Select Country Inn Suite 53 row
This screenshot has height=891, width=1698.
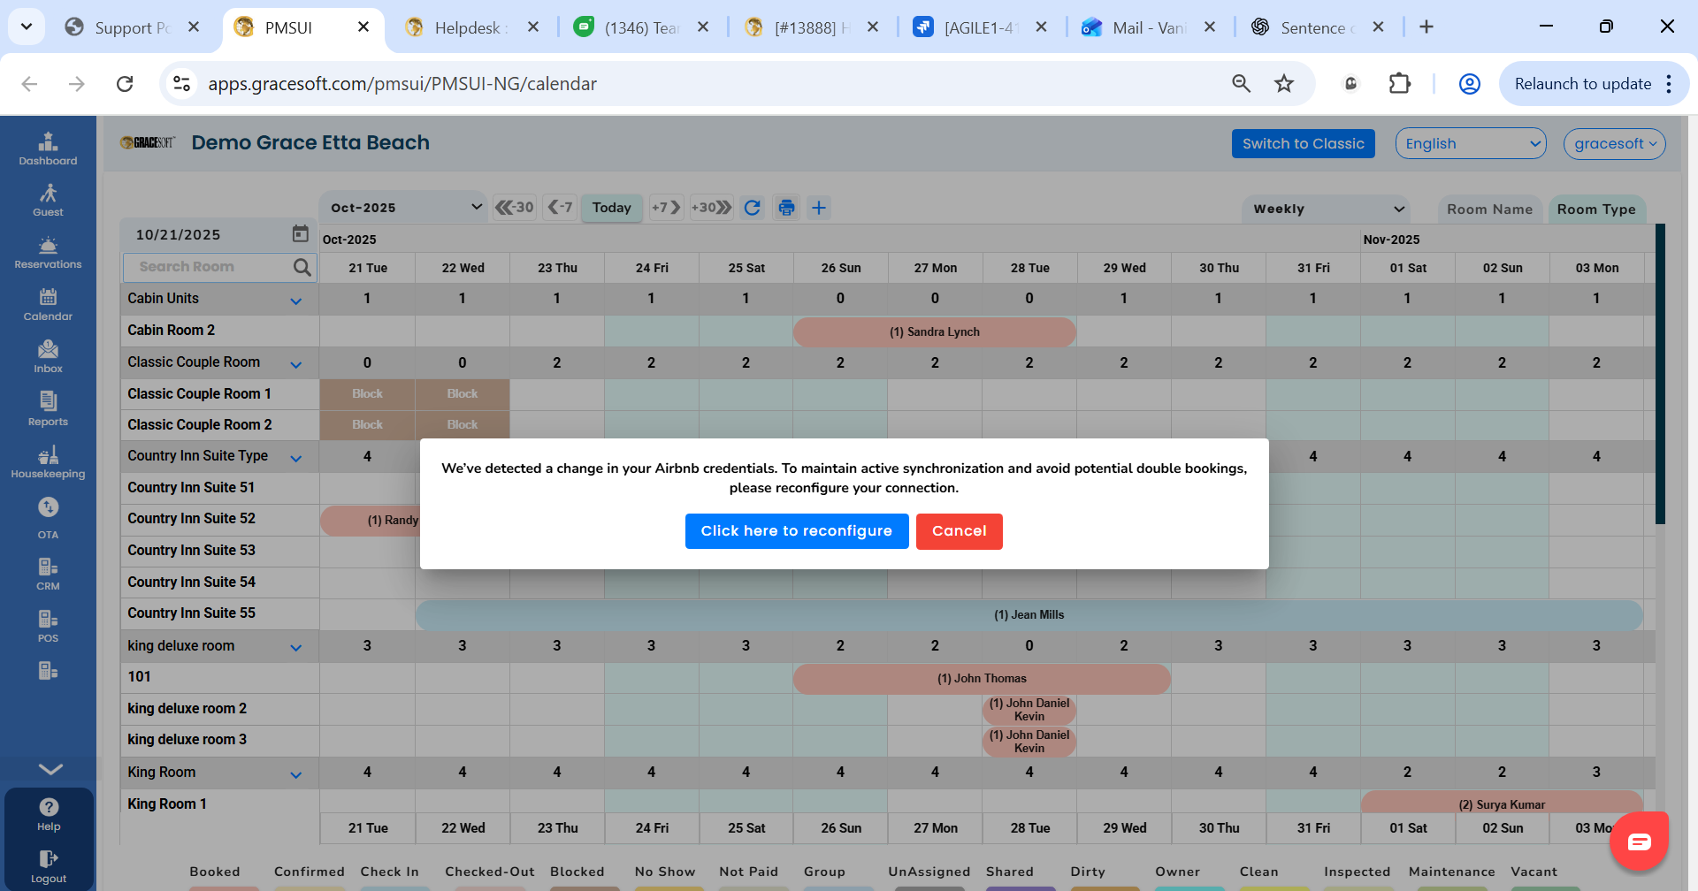219,550
